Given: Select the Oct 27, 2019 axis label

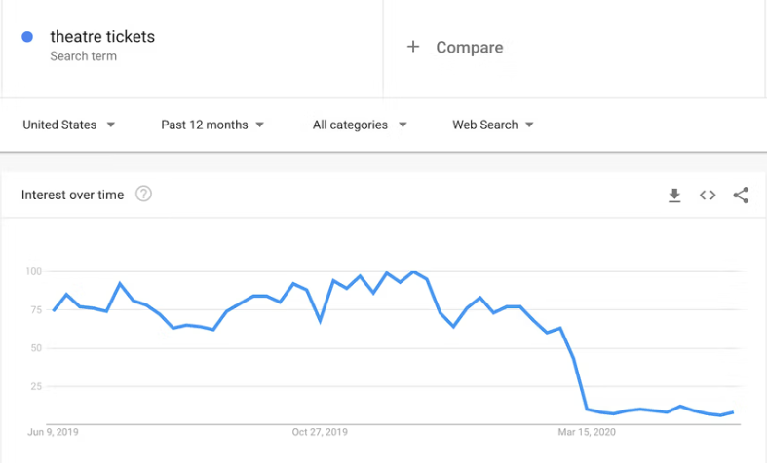Looking at the screenshot, I should point(320,432).
